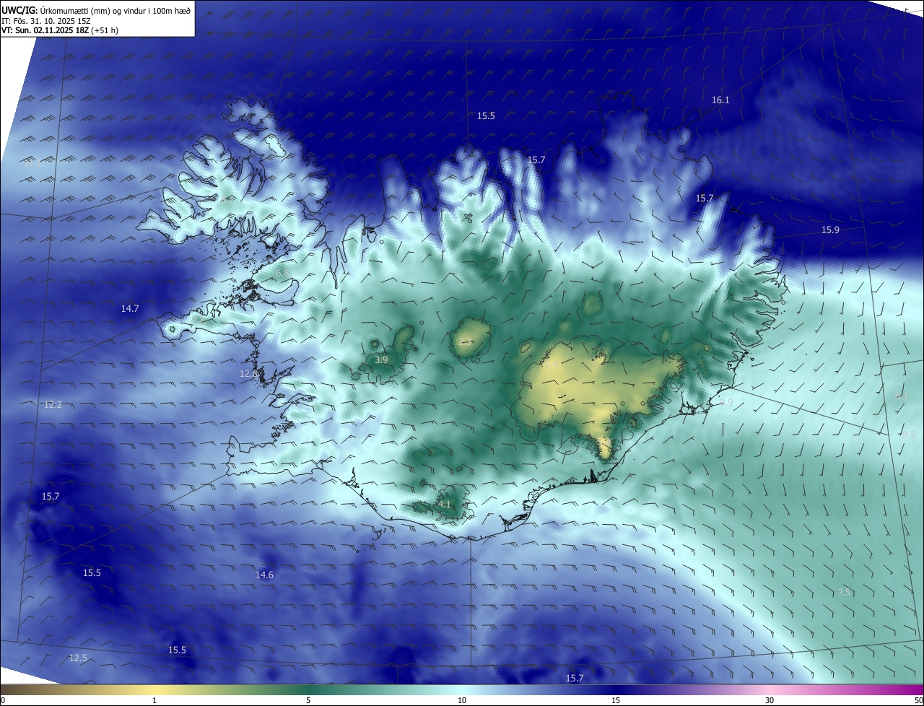Click the 15.9 value label
Image resolution: width=924 pixels, height=706 pixels.
click(830, 230)
